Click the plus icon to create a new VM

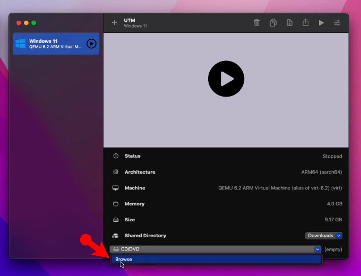coord(115,23)
